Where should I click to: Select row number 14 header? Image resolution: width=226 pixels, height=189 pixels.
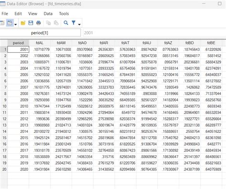[x=4, y=131]
